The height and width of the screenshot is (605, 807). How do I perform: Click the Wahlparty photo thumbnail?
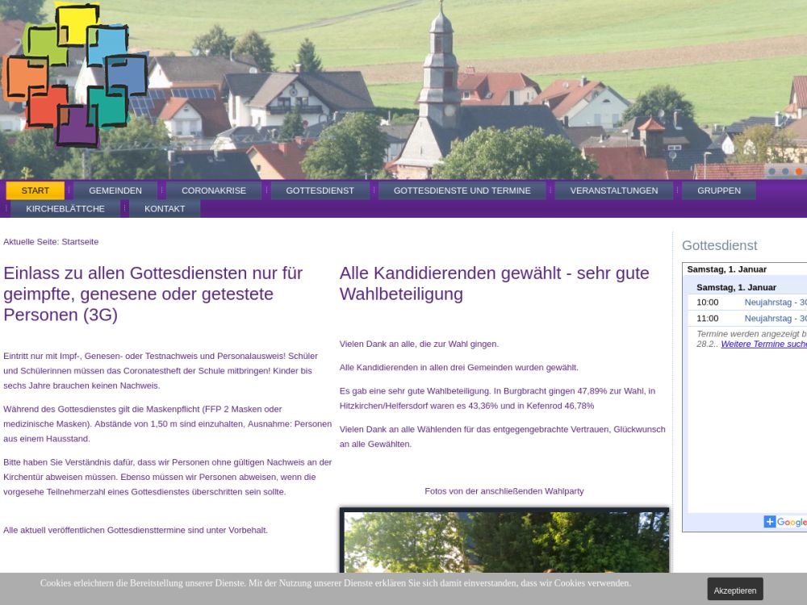(x=504, y=540)
